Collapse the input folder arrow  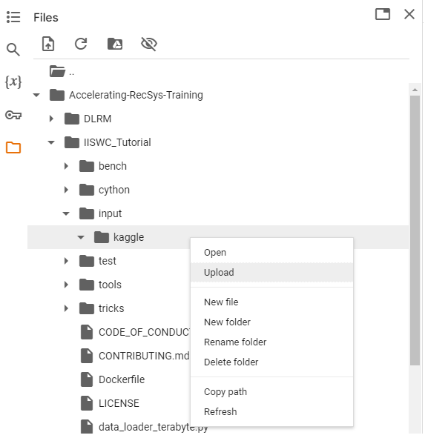click(x=66, y=213)
